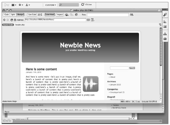Click the Dw application logo
Screen dimensions: 170x125
[7, 5]
